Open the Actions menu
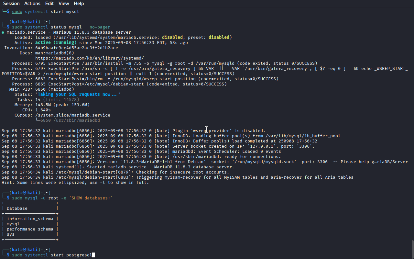 (x=32, y=4)
